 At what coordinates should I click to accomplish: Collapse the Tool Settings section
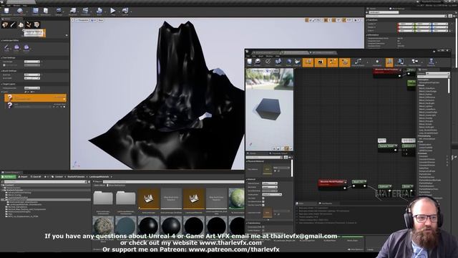coord(2,57)
